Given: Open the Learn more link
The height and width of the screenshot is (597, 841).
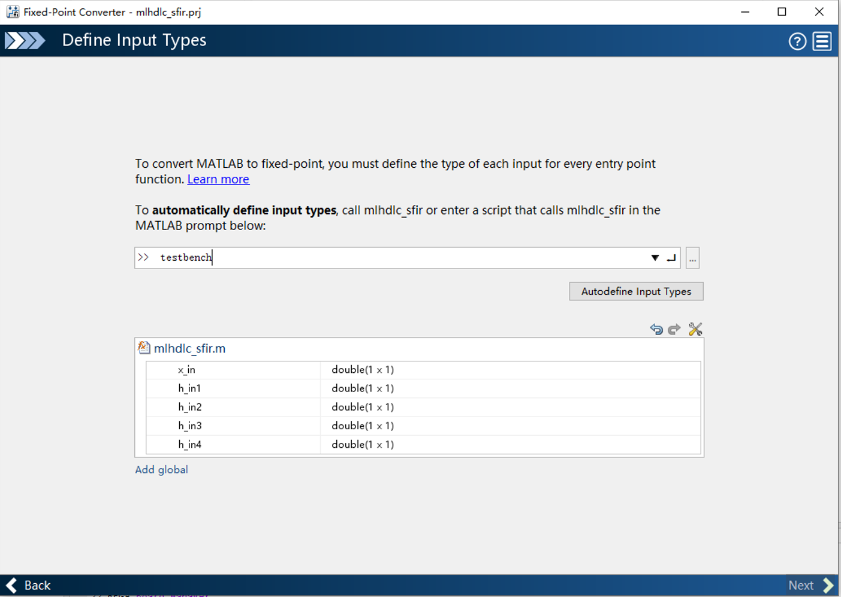Looking at the screenshot, I should tap(218, 179).
